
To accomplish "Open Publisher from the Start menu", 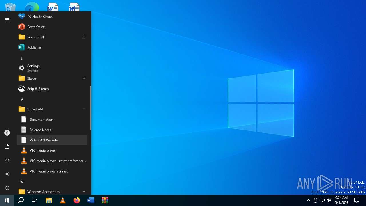I will (x=52, y=47).
